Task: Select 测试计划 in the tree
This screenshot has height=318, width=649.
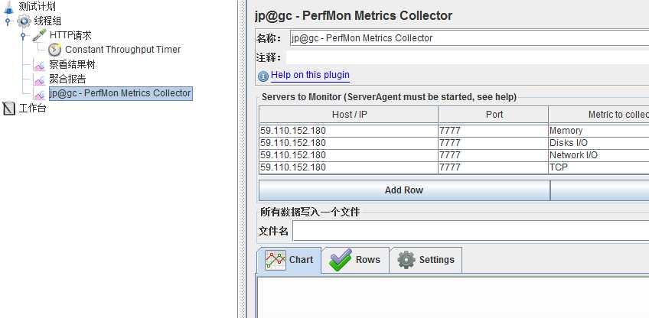Action: click(x=38, y=7)
